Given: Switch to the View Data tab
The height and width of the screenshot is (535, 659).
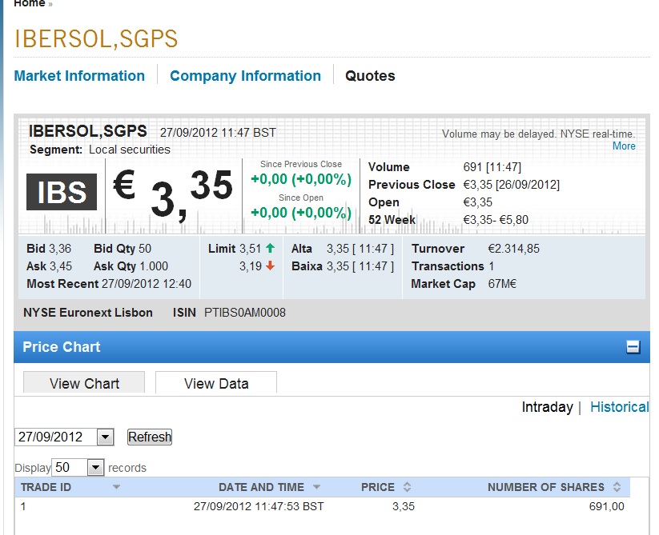Looking at the screenshot, I should point(216,383).
